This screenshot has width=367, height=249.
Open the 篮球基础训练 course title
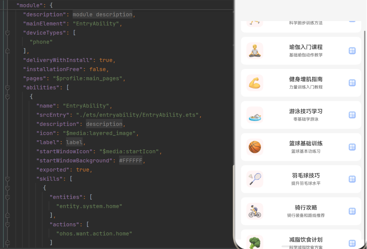(x=306, y=143)
